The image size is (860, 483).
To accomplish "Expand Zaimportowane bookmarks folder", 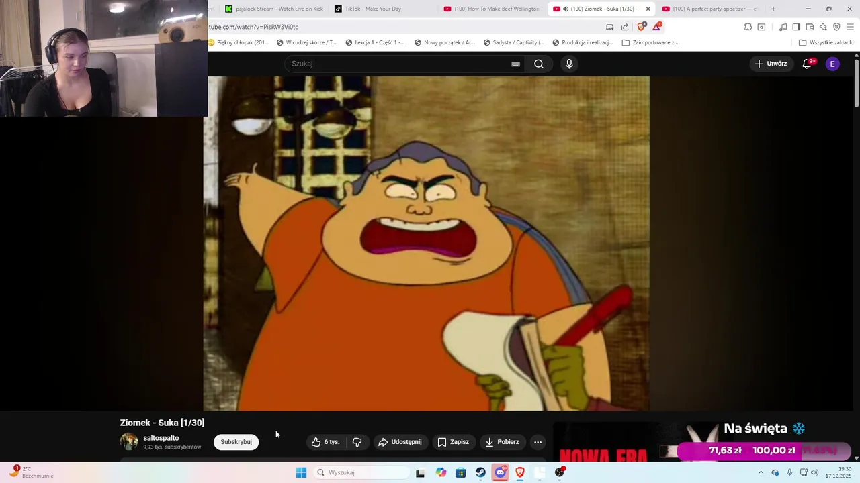I will click(x=650, y=42).
